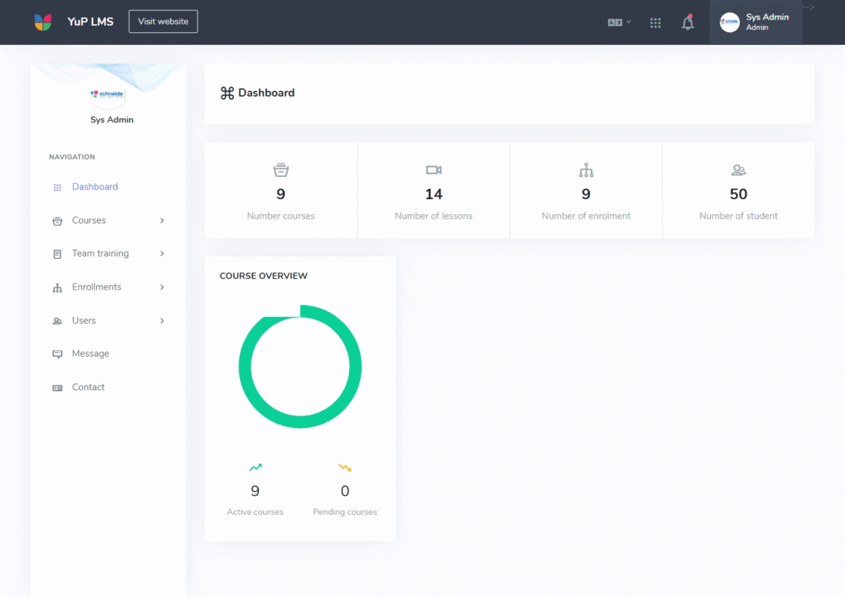Image resolution: width=845 pixels, height=597 pixels.
Task: Open the language selector dropdown
Action: pos(619,22)
